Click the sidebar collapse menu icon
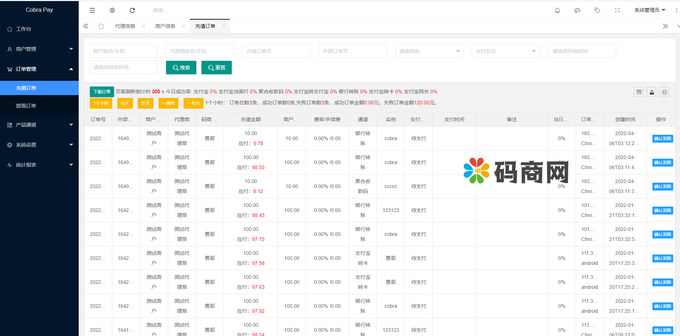 [x=92, y=10]
